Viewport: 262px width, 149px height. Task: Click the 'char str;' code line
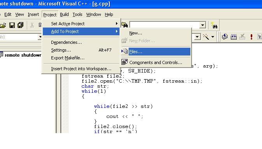95,86
